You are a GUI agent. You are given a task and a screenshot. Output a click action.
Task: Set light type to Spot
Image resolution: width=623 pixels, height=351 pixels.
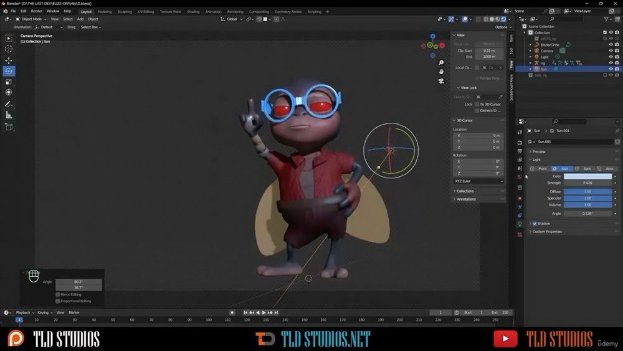click(584, 168)
